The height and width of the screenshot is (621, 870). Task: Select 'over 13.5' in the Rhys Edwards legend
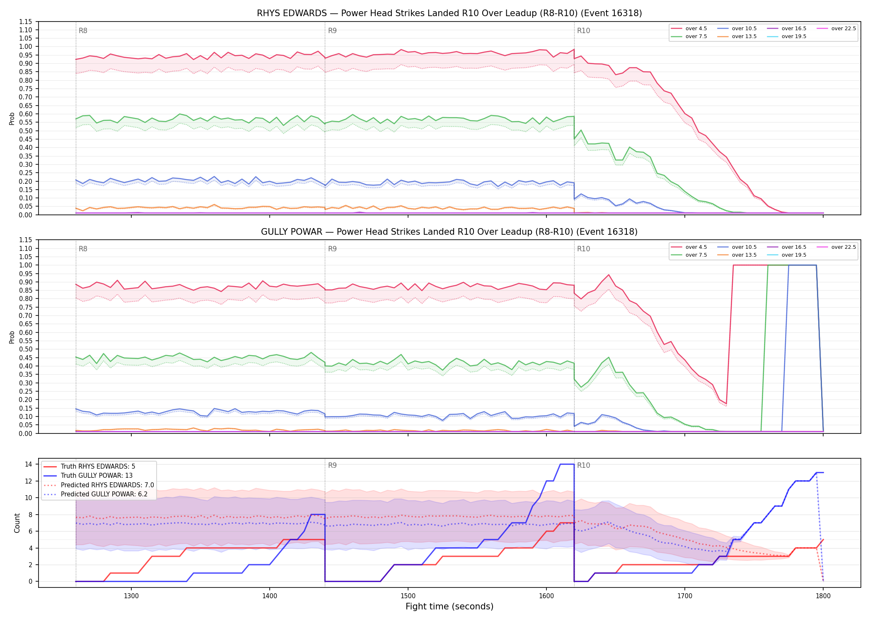[x=737, y=36]
